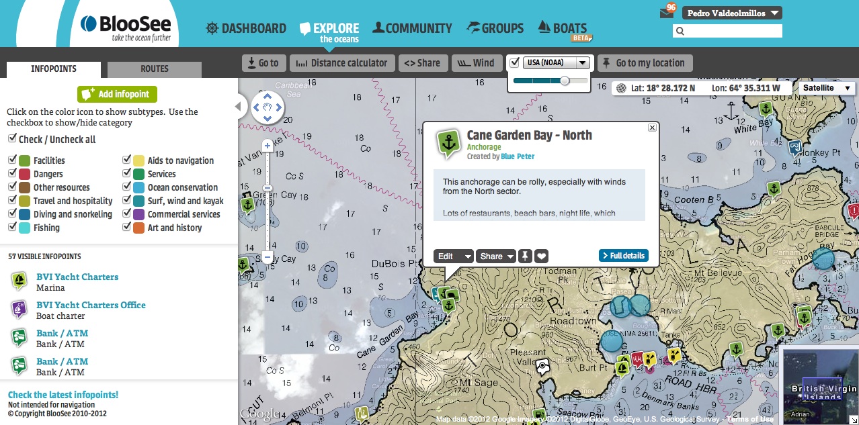Select the anchor marker near Cooten Bay
The height and width of the screenshot is (425, 859).
pyautogui.click(x=774, y=191)
